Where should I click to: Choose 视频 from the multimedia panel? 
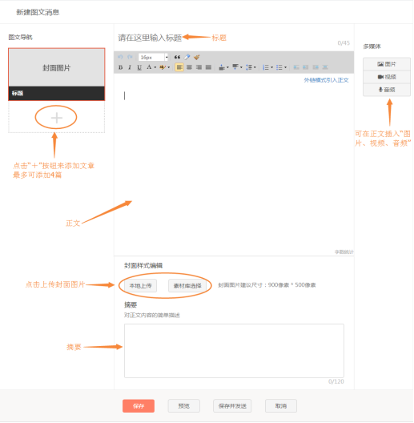tap(387, 77)
